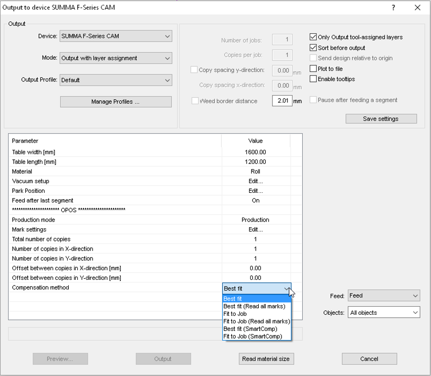Click the Preview button

click(x=60, y=359)
